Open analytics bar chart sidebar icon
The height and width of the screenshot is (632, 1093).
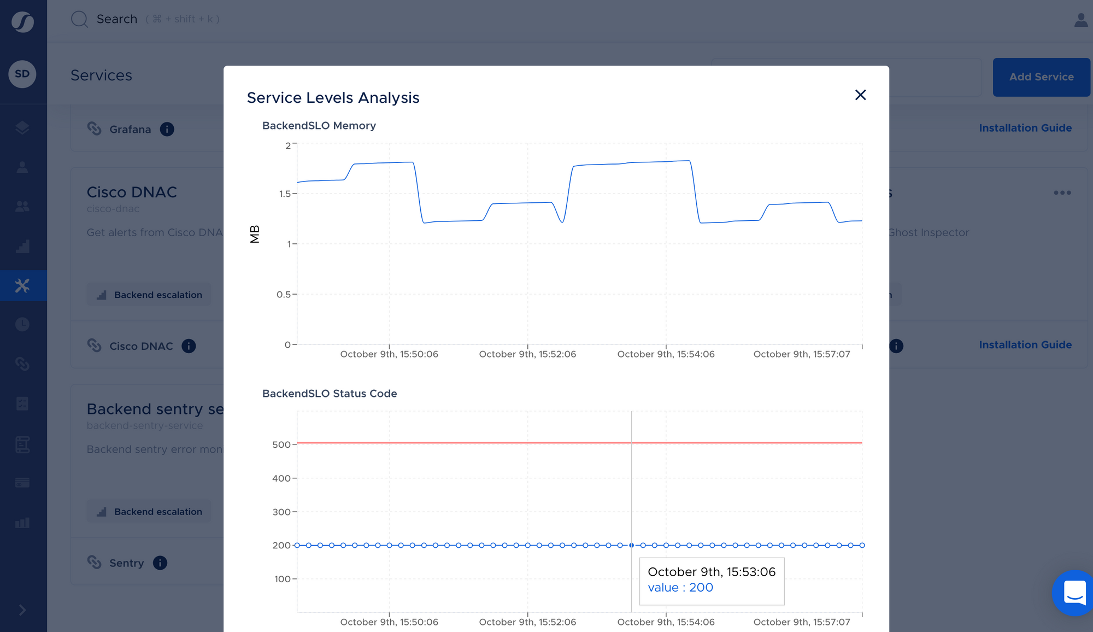(22, 523)
